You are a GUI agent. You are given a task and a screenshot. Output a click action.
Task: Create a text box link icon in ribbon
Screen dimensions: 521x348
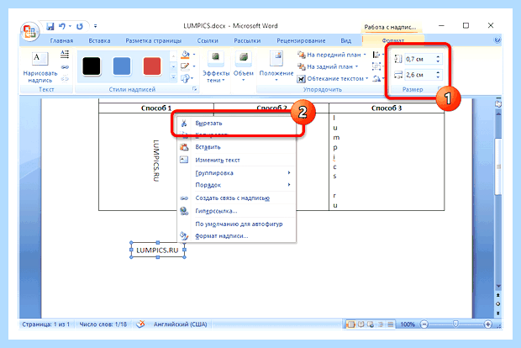65,67
